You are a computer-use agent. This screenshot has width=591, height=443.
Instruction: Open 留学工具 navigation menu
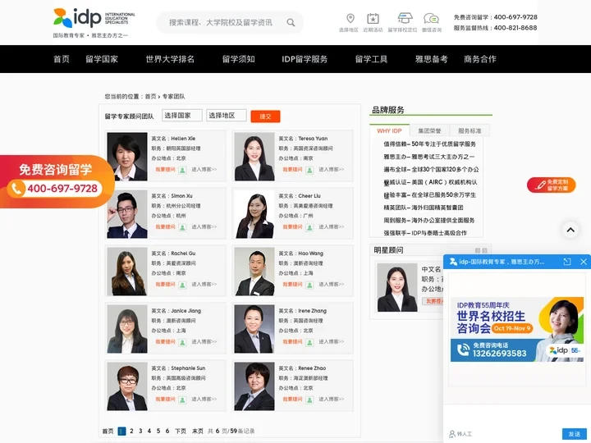coord(371,59)
